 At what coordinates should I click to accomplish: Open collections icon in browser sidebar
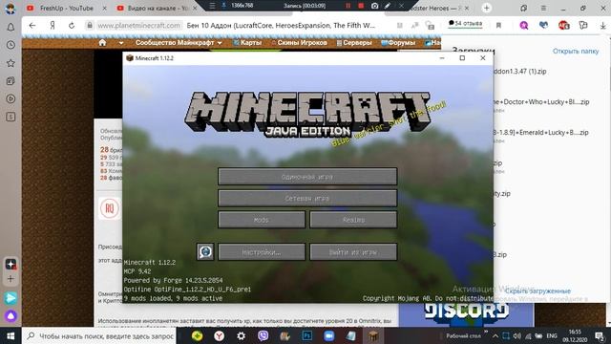(11, 80)
